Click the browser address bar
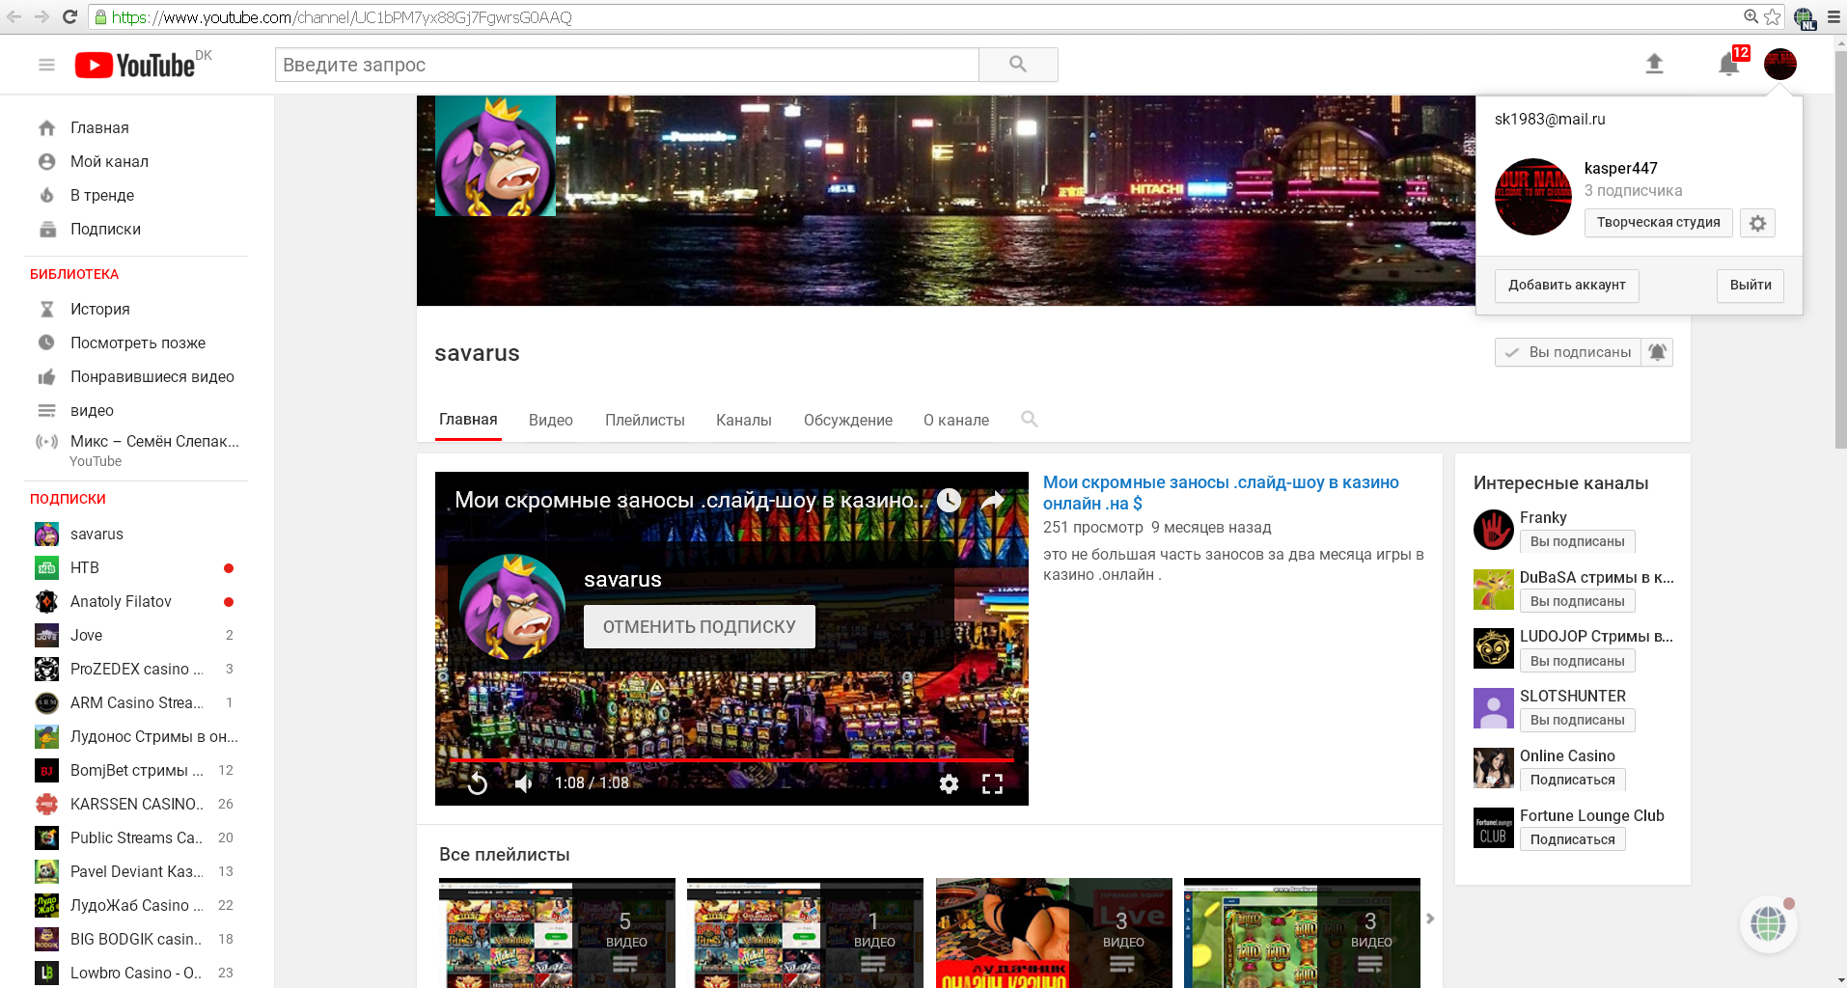The image size is (1847, 988). 917,17
